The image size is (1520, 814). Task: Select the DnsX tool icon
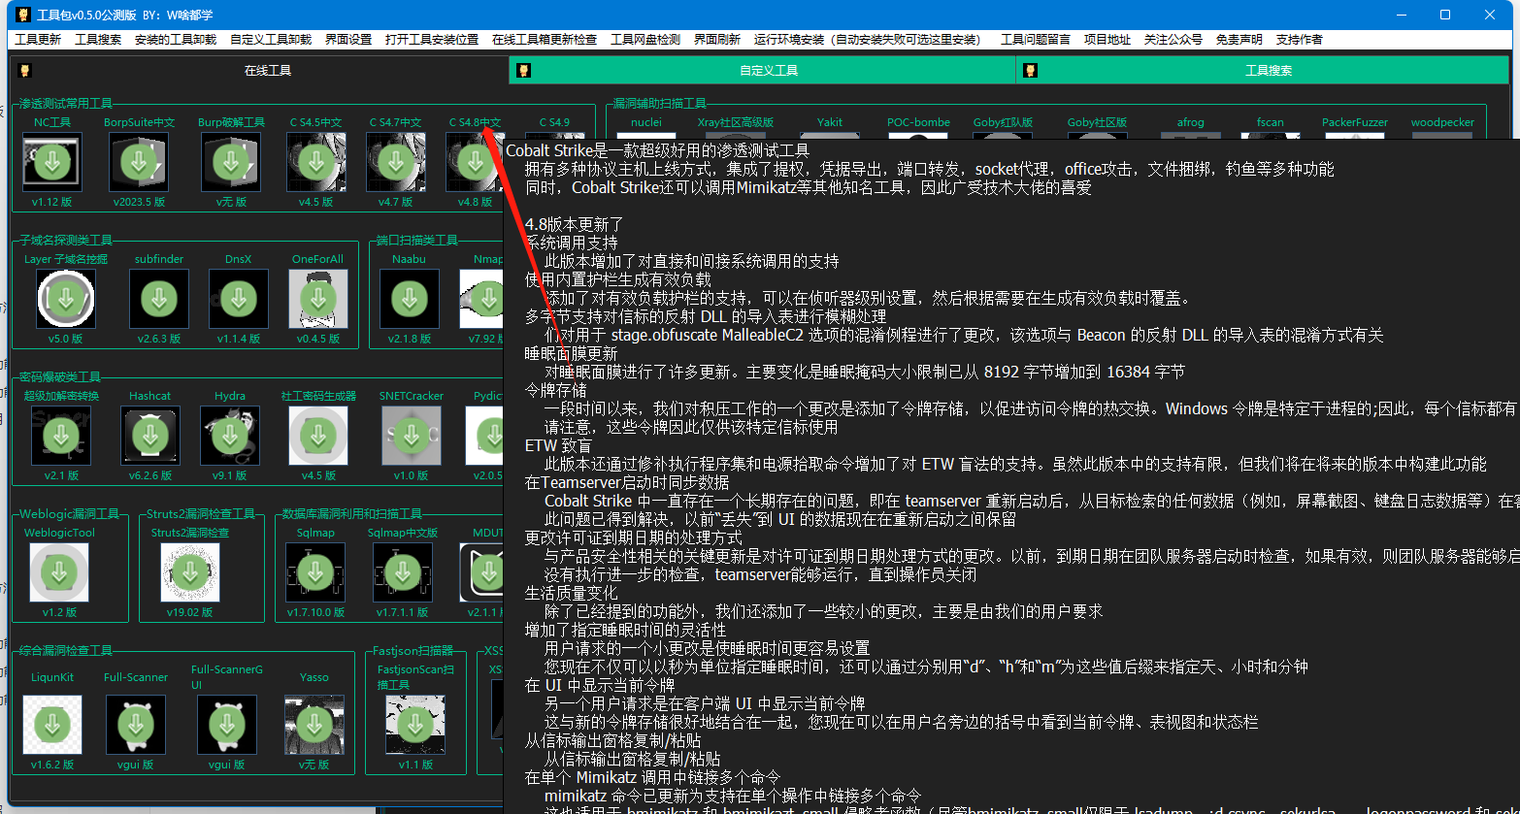click(239, 299)
